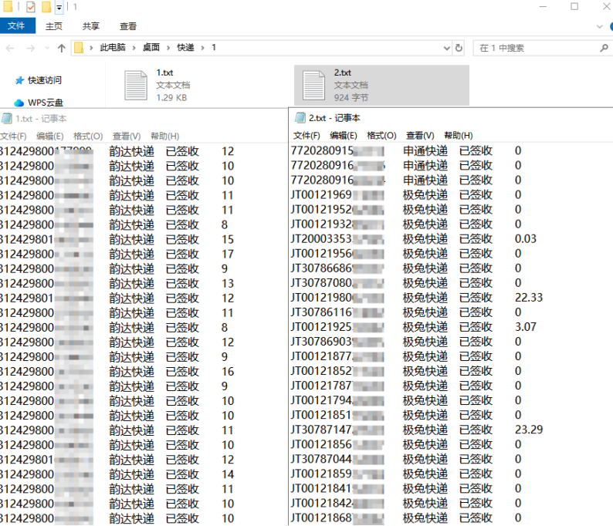Screen dimensions: 613x526
Task: Click tracking number JT00121925 in 2.txt
Action: 321,327
